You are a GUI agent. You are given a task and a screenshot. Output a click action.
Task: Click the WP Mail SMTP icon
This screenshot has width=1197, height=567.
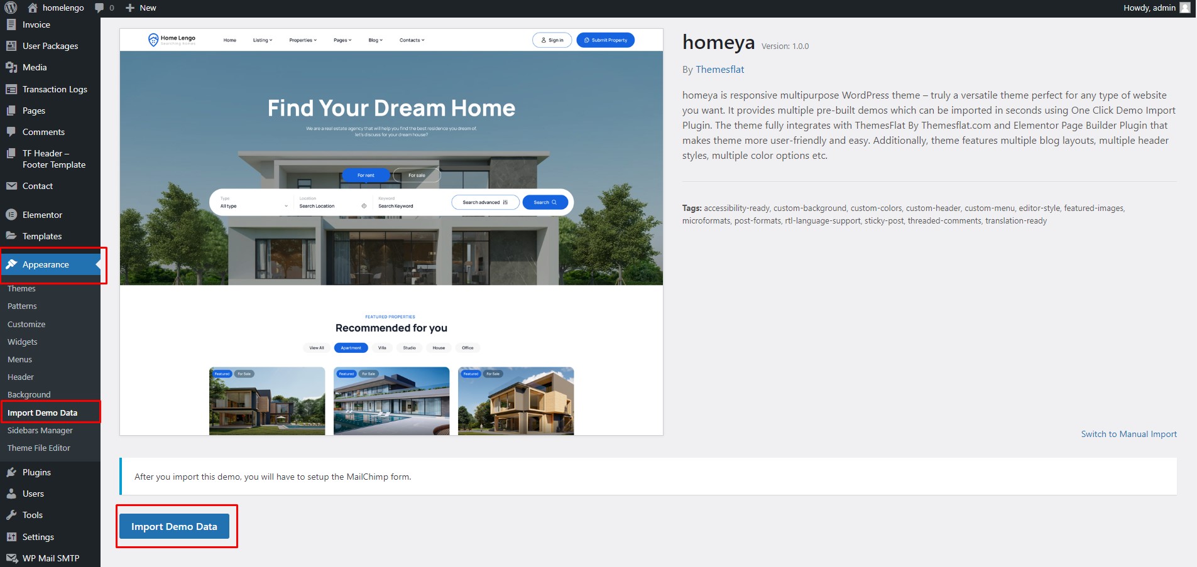11,558
